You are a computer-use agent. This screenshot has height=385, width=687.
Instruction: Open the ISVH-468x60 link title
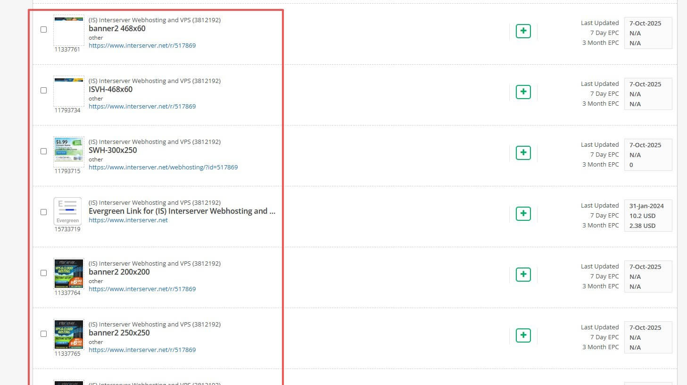tap(110, 89)
